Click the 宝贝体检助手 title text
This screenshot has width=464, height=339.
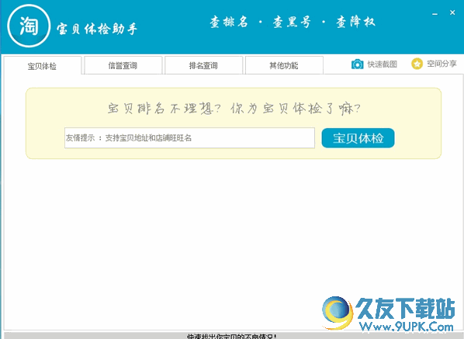tap(97, 29)
